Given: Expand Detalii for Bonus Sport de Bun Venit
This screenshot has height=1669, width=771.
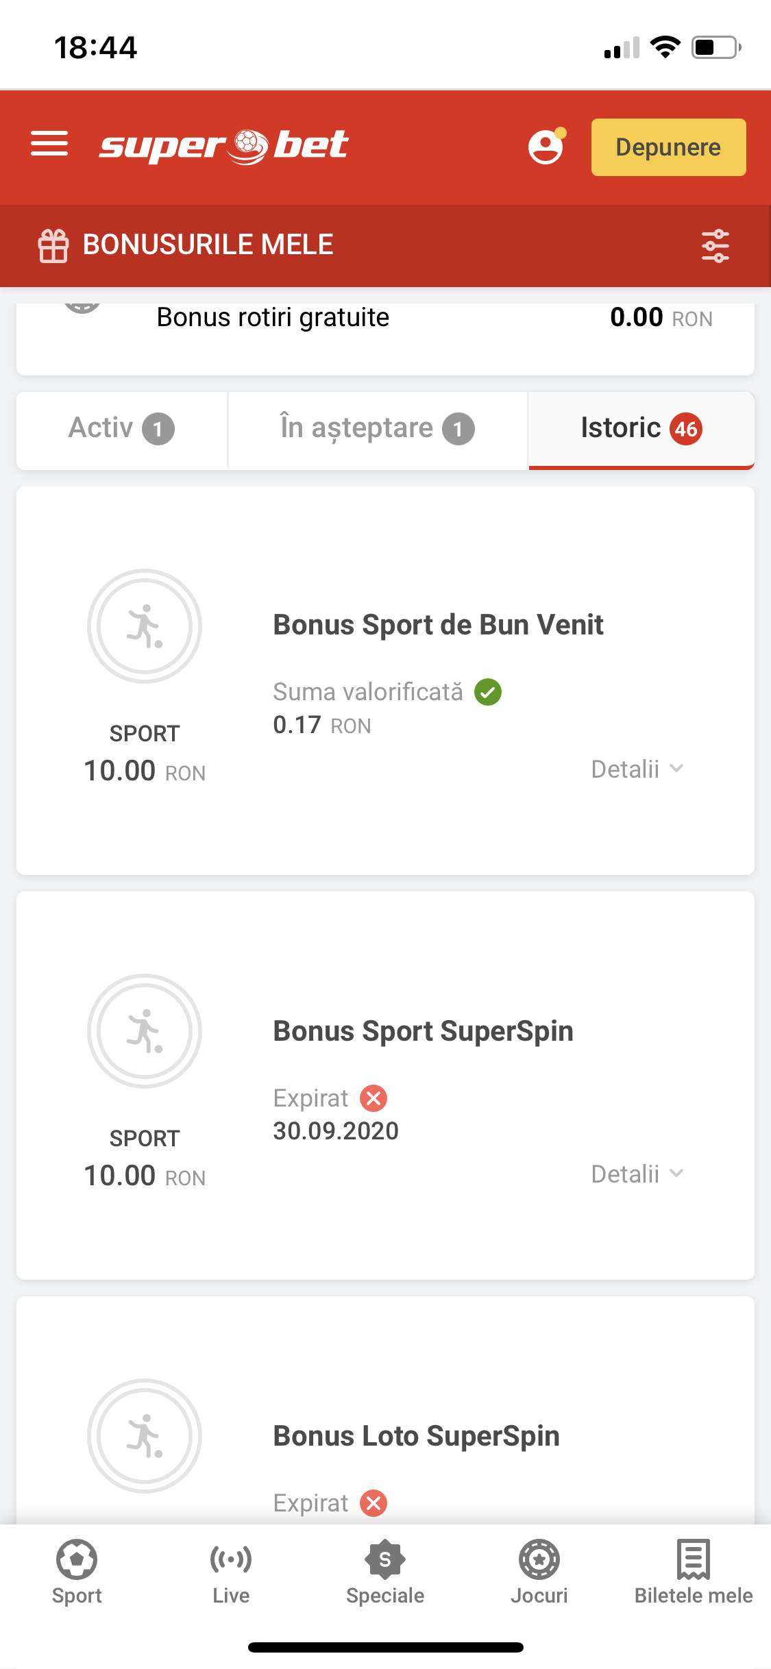Looking at the screenshot, I should point(637,769).
